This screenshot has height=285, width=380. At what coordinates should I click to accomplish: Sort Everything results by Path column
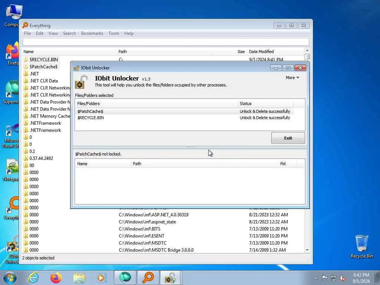coord(164,52)
